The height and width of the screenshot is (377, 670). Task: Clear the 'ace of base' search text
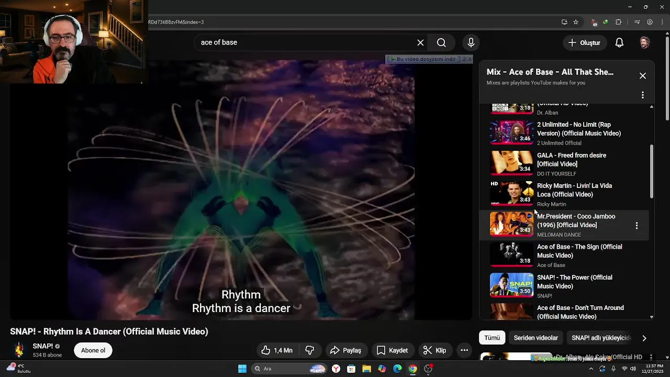[x=420, y=42]
